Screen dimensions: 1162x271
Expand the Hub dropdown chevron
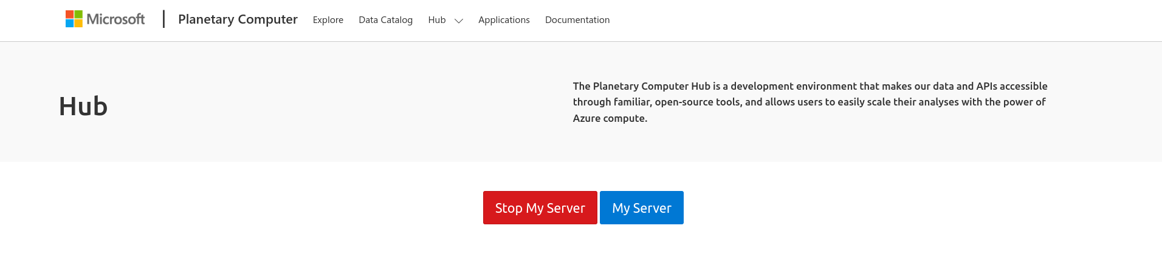(x=459, y=21)
